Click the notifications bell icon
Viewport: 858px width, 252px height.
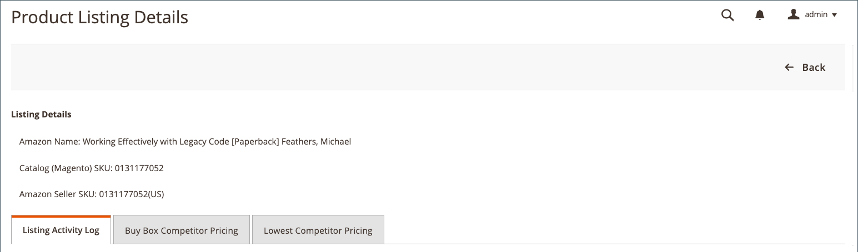pyautogui.click(x=760, y=16)
